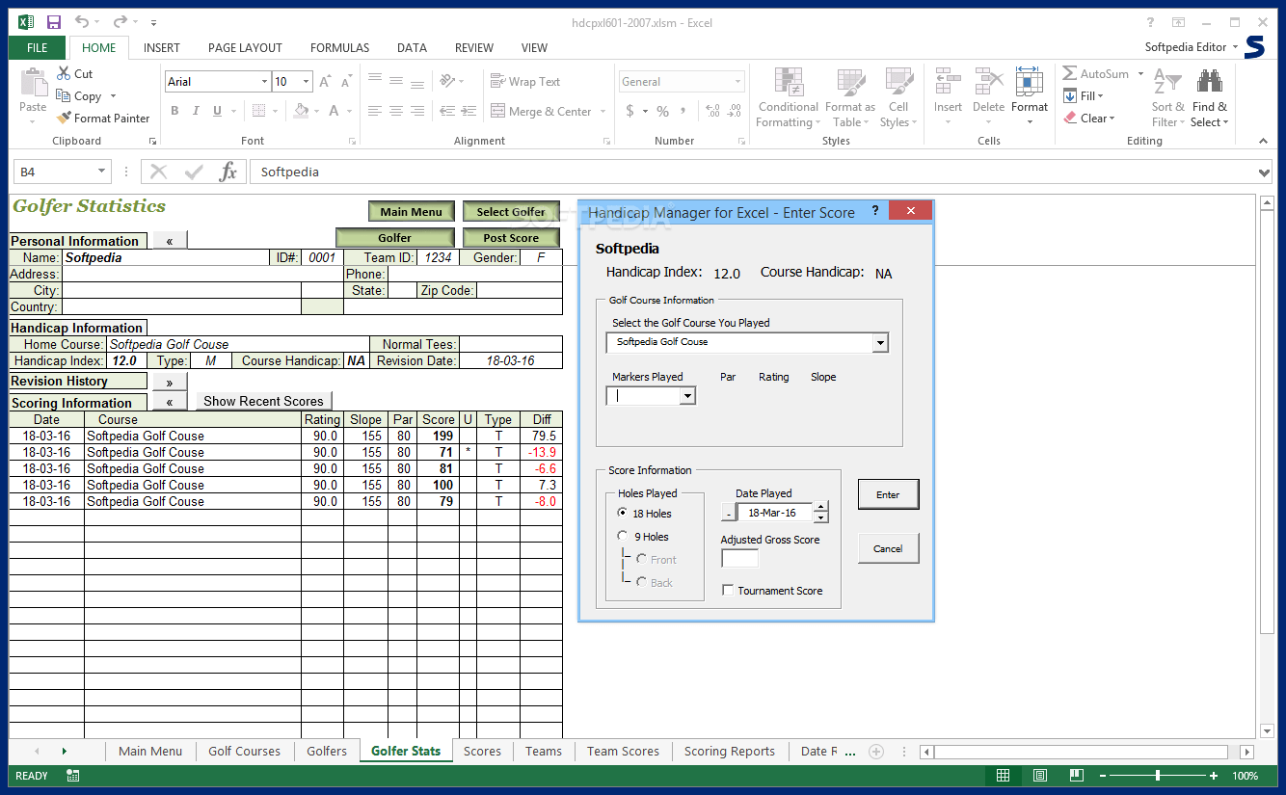1286x795 pixels.
Task: Select the 9 Holes radio button
Action: [x=623, y=537]
